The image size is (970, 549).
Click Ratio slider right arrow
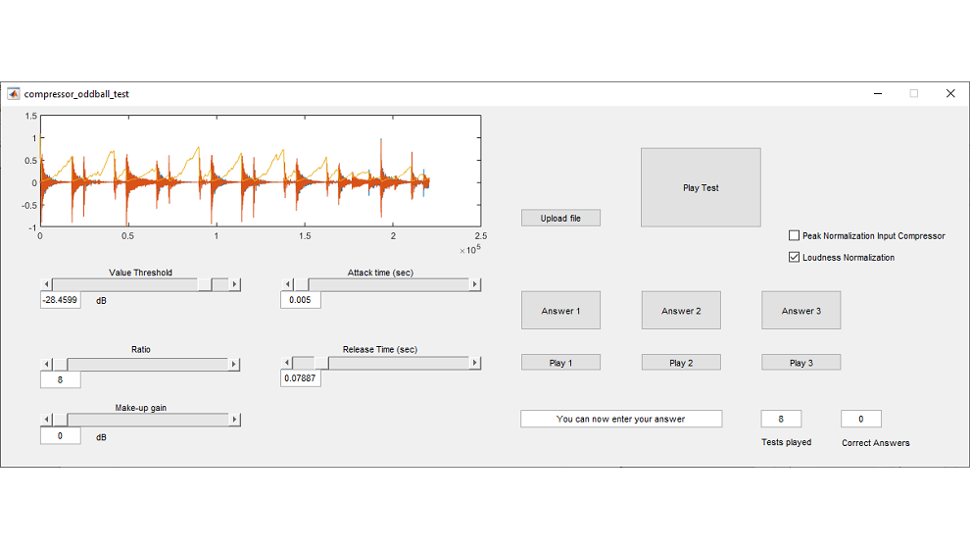click(234, 364)
